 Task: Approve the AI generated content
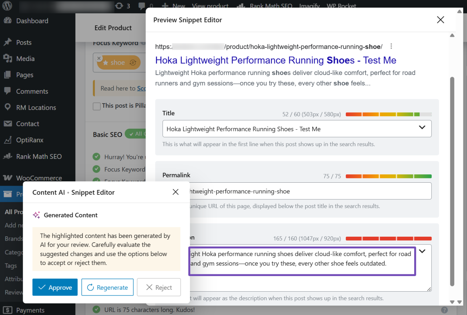pyautogui.click(x=55, y=287)
